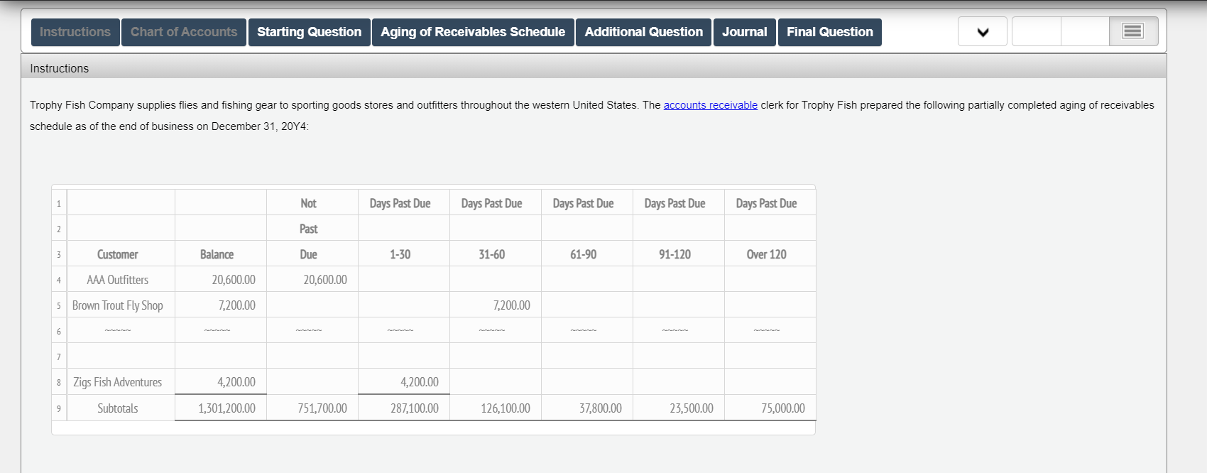
Task: Follow the accounts receivable hyperlink
Action: point(710,105)
